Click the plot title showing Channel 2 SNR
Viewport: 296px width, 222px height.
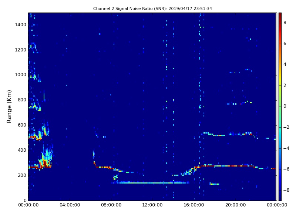pos(152,9)
